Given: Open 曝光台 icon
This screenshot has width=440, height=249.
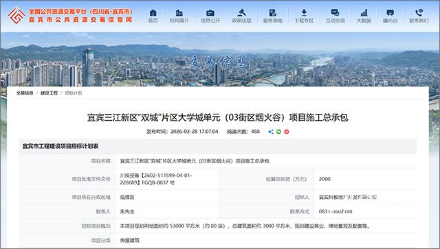Looking at the screenshot, I should tap(390, 12).
